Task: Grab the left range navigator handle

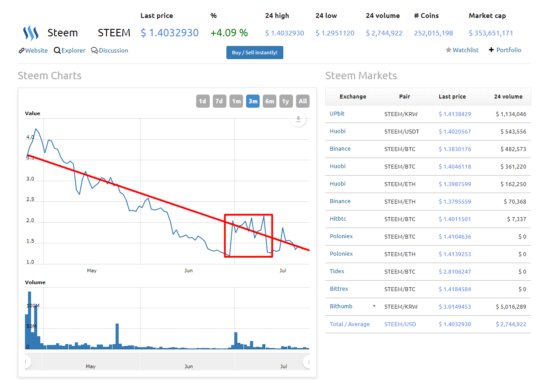Action: pyautogui.click(x=27, y=362)
